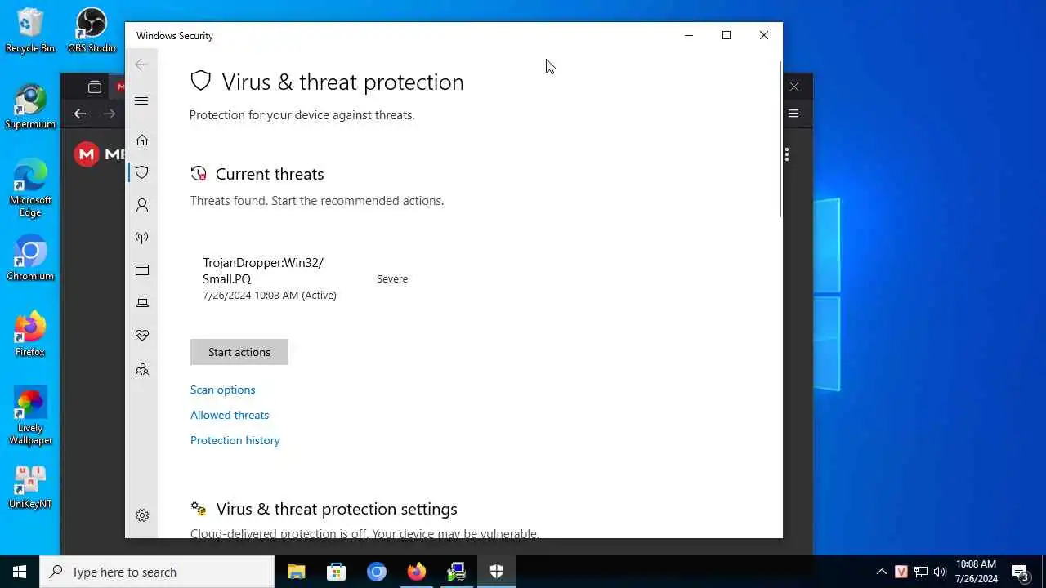Click the Start actions button
This screenshot has width=1046, height=588.
tap(239, 352)
